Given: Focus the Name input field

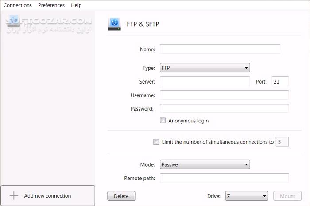Looking at the screenshot, I should (220, 49).
